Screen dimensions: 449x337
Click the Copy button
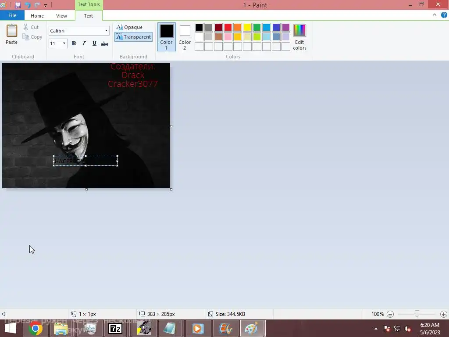click(32, 37)
